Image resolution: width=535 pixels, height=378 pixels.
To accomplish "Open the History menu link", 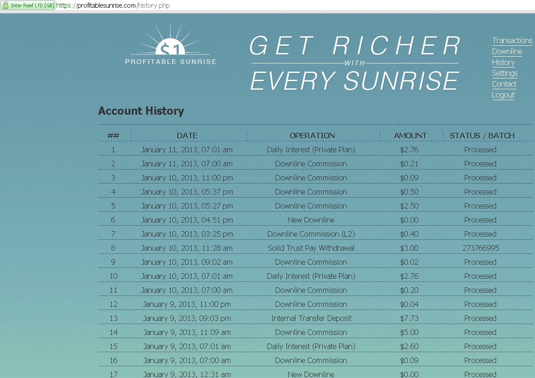I will [503, 63].
